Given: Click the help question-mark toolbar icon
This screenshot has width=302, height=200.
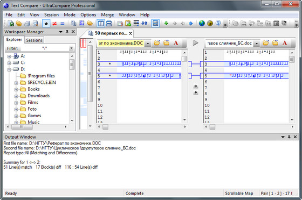Looking at the screenshot, I should 284,24.
